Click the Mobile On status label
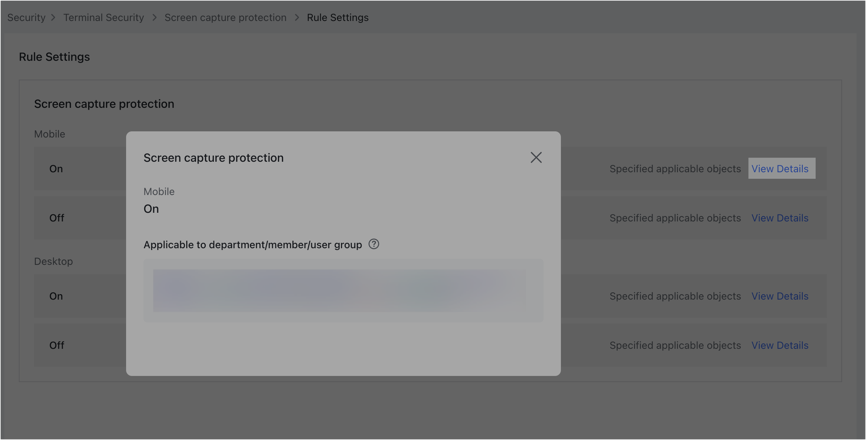Image resolution: width=866 pixels, height=440 pixels. coord(56,169)
